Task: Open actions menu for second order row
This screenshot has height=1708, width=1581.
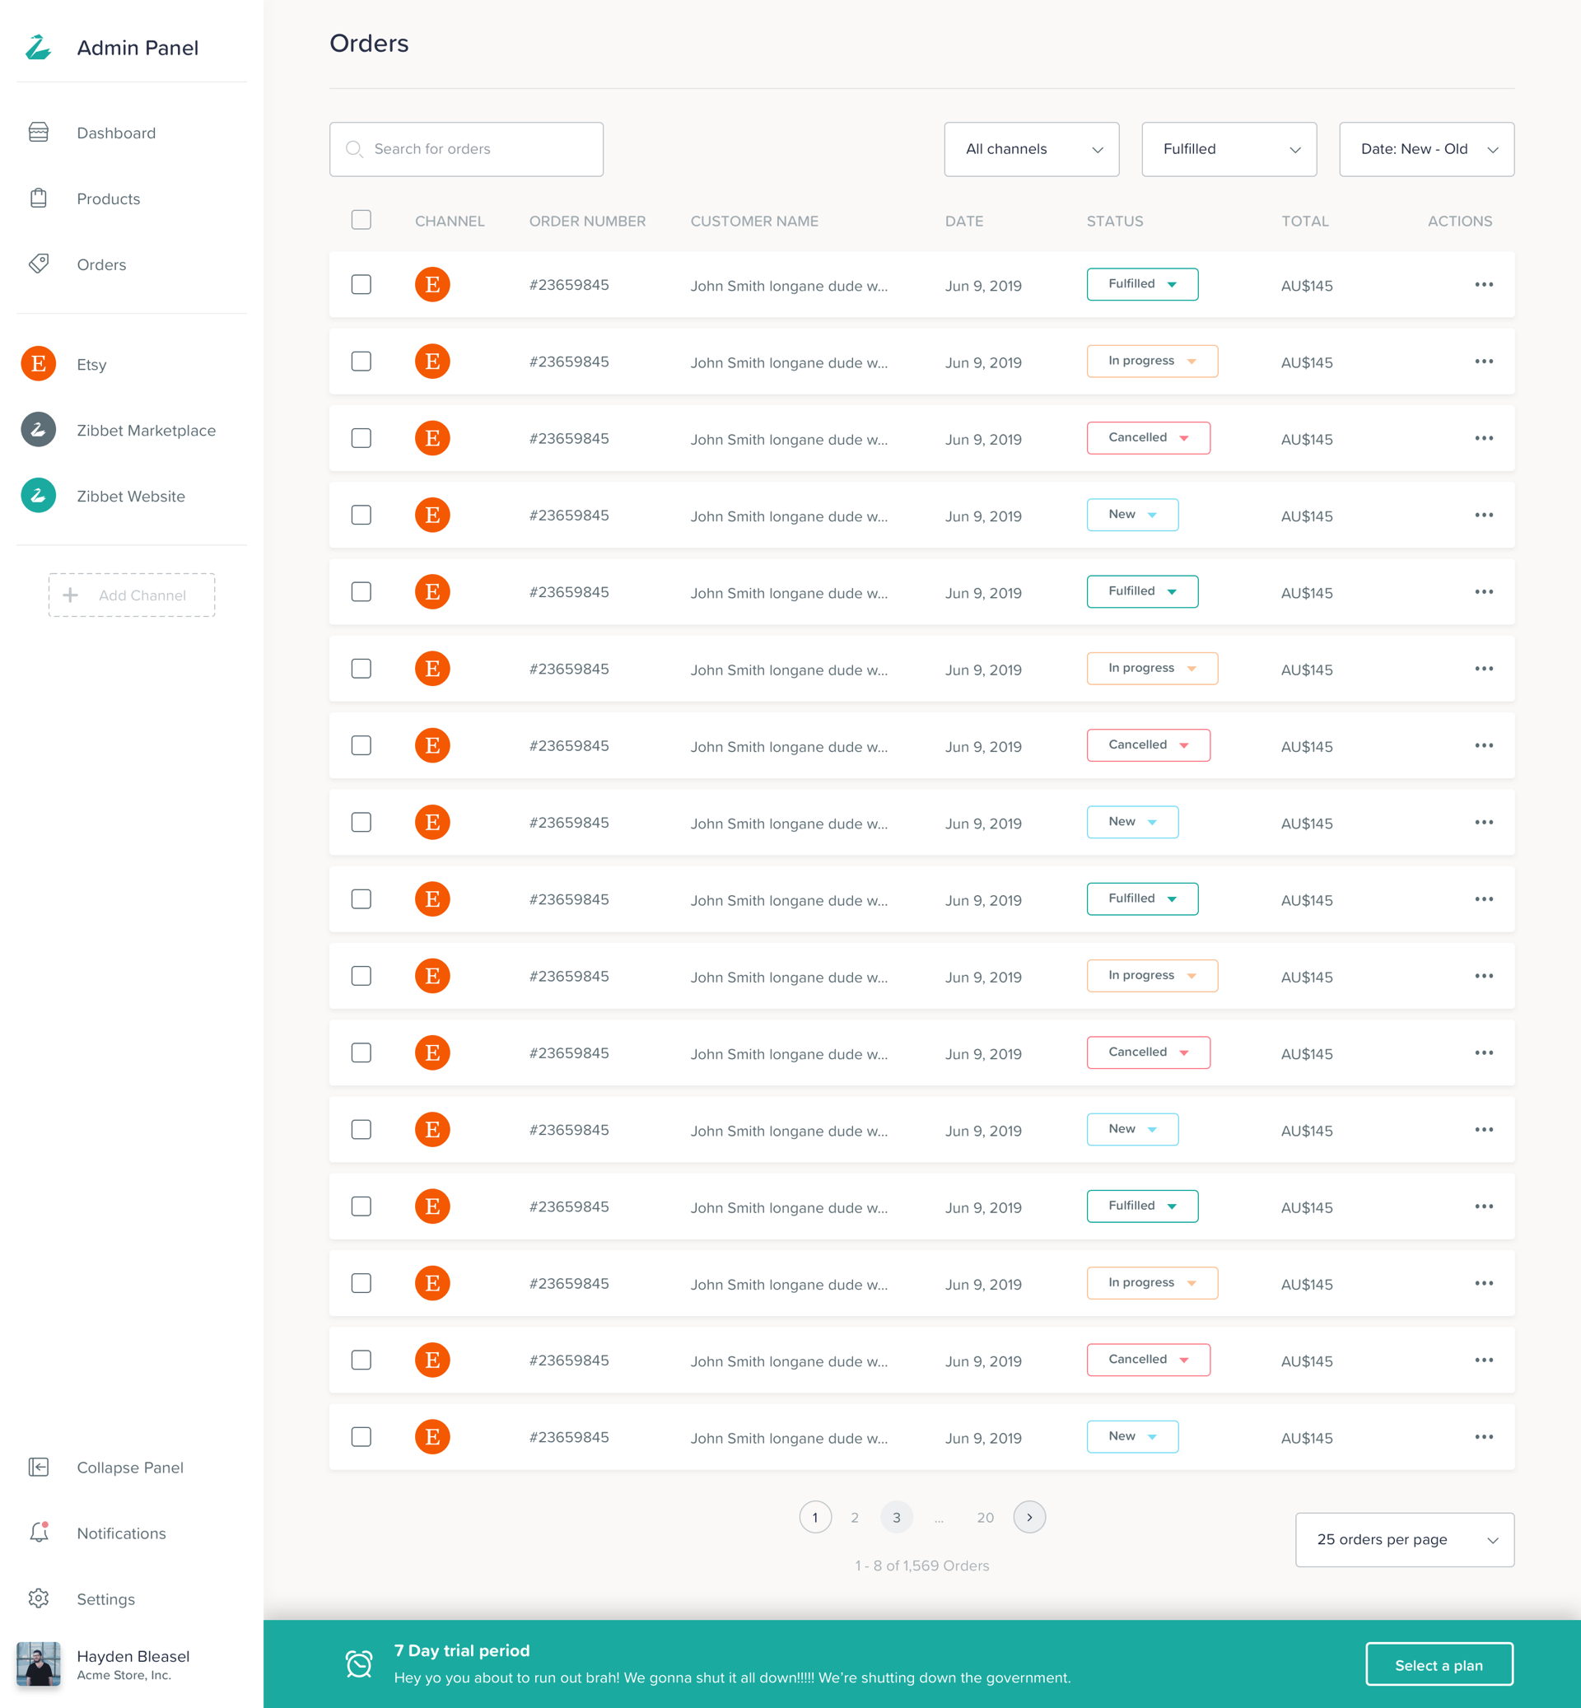Action: 1484,361
